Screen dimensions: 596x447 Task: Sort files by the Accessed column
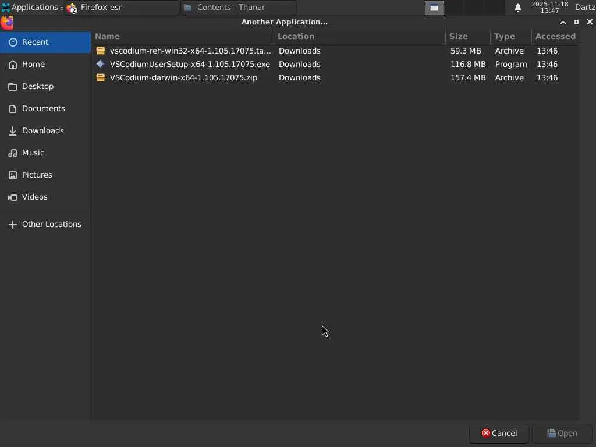pos(555,37)
